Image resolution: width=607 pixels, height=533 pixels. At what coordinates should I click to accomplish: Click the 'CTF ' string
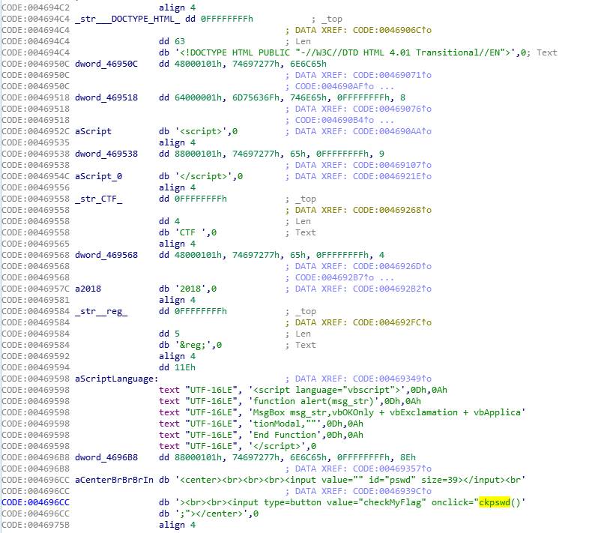(193, 232)
